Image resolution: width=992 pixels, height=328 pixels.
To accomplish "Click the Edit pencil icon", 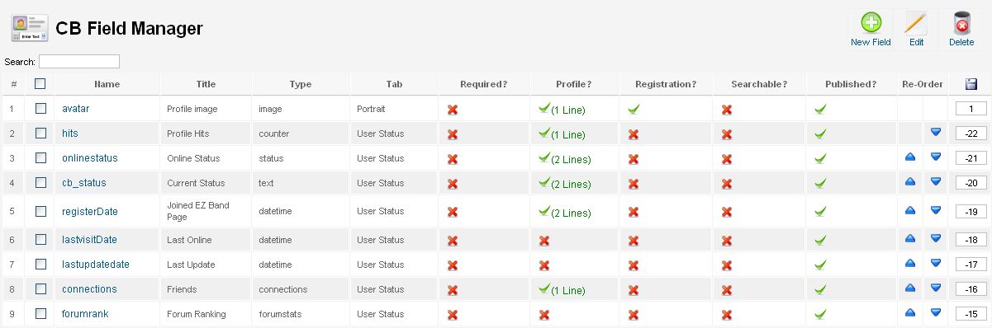I will [916, 23].
